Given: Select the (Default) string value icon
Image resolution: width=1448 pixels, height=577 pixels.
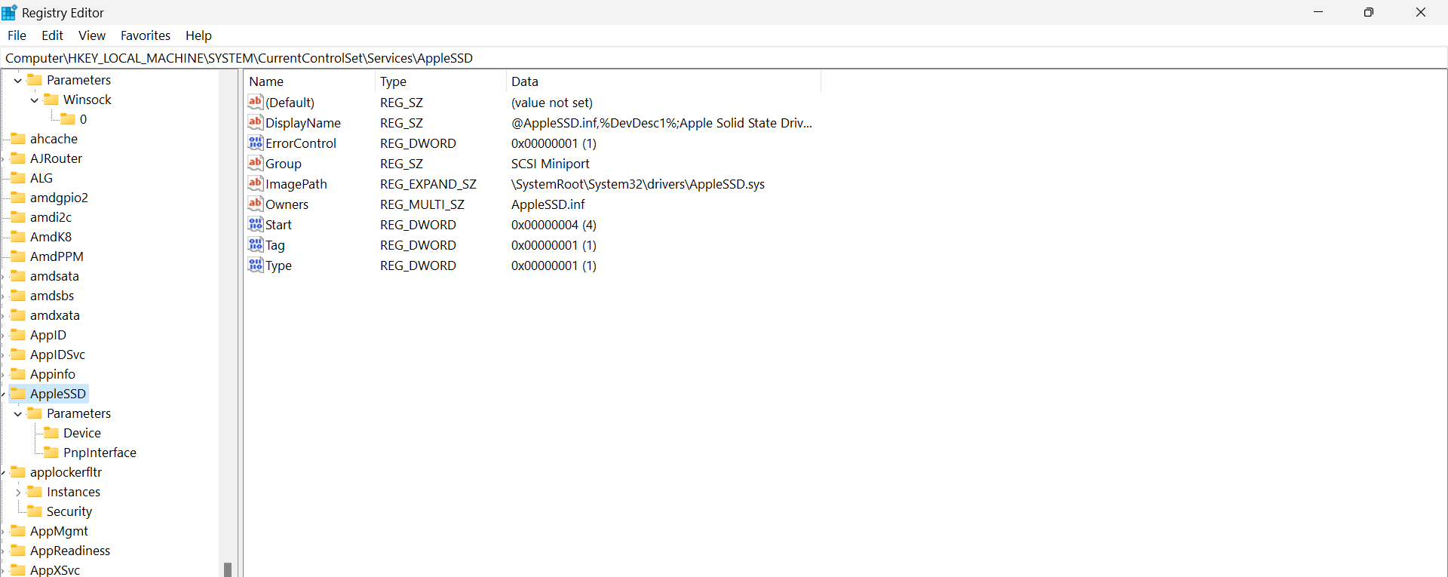Looking at the screenshot, I should click(256, 102).
